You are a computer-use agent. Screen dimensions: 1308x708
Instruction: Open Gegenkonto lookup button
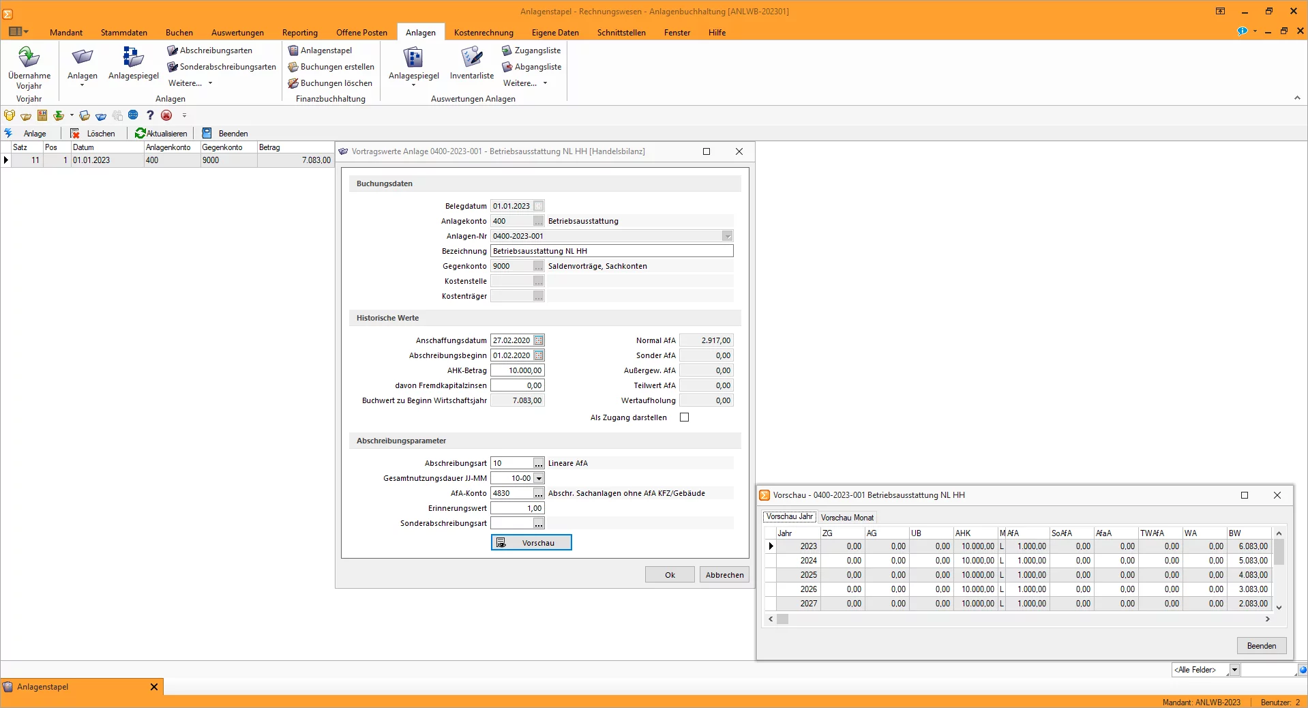pos(539,266)
